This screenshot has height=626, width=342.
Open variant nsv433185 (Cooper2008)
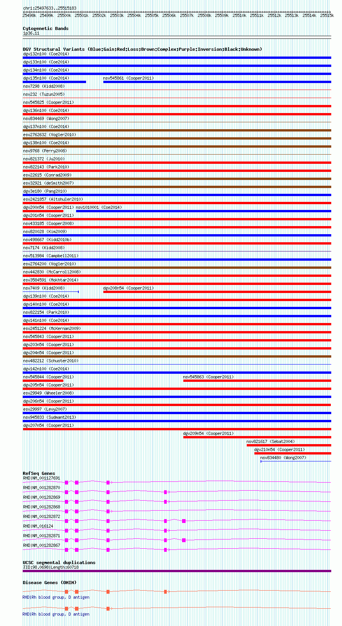(48, 223)
